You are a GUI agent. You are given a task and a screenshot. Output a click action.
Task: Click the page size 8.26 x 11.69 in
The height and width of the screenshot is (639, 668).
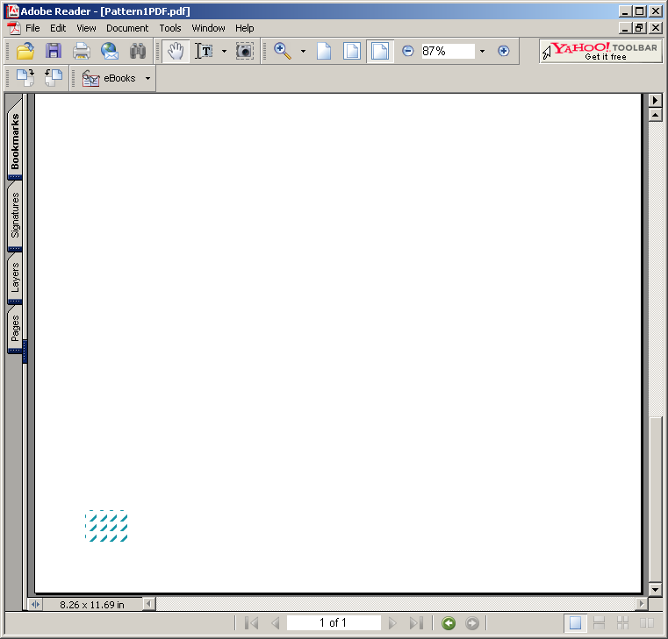(92, 605)
